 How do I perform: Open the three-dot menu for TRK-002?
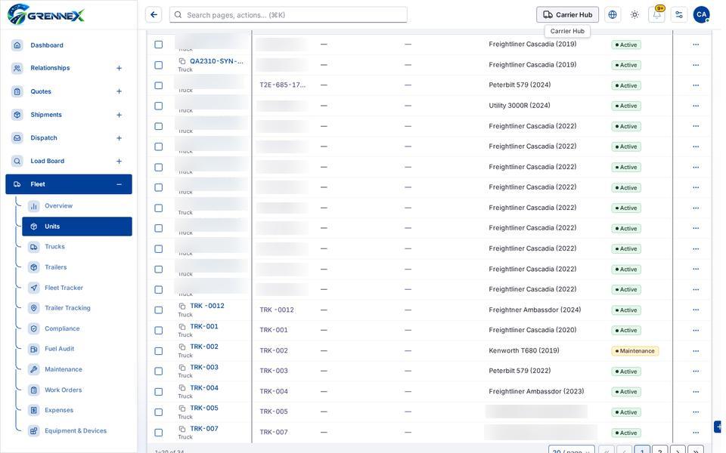coord(696,351)
